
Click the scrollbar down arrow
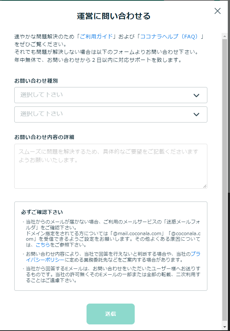tap(225, 326)
